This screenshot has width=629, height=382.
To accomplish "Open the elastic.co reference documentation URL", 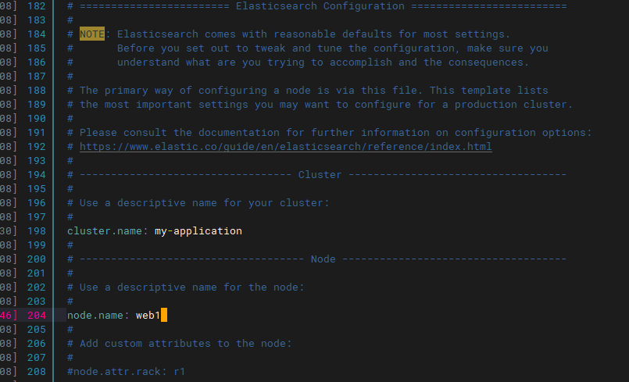I will (286, 146).
